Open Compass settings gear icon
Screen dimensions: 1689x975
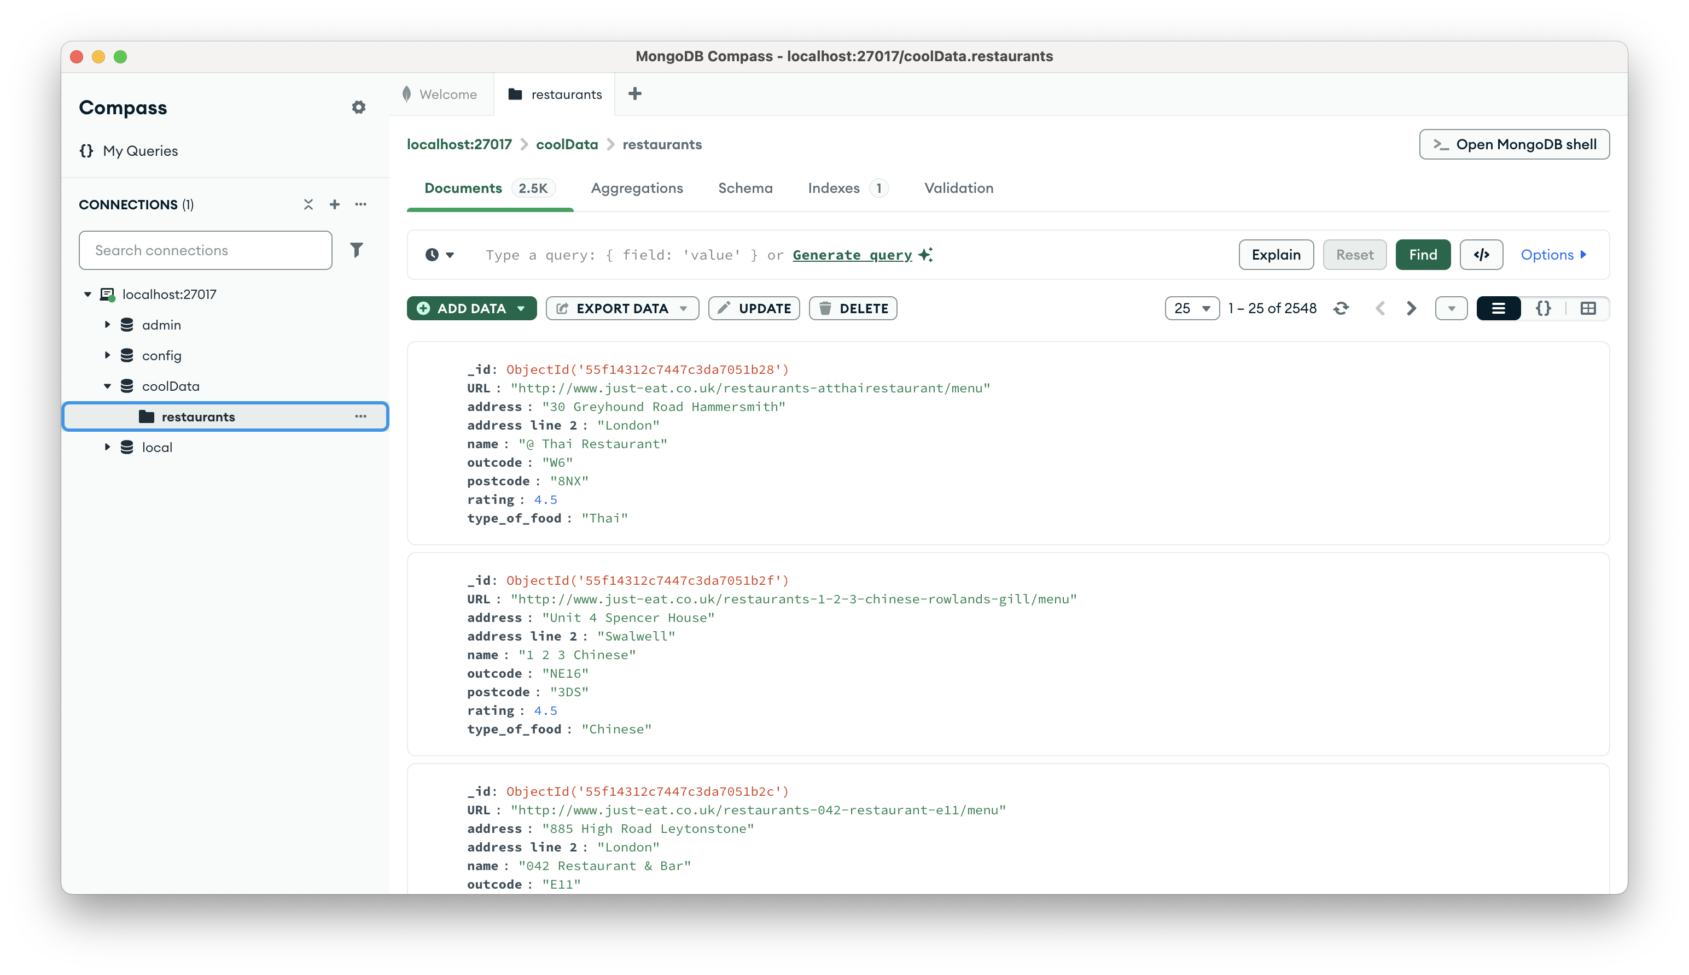358,107
